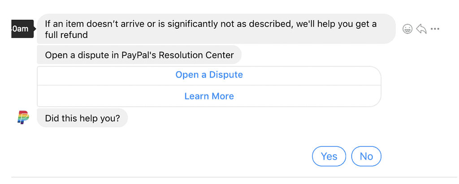459x184 pixels.
Task: Open the three-dot more options menu
Action: click(435, 29)
